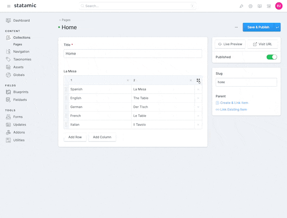This screenshot has height=218, width=287.
Task: Click the Assets sidebar icon
Action: click(x=8, y=67)
